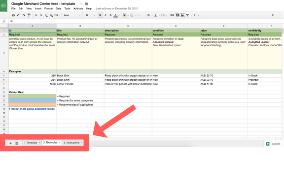Screen dimensions: 284x189
Task: Format as percent icon
Action: pos(41,15)
